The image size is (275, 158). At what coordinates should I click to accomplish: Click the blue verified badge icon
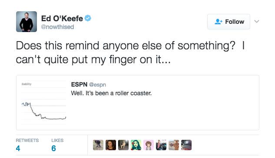coord(88,18)
